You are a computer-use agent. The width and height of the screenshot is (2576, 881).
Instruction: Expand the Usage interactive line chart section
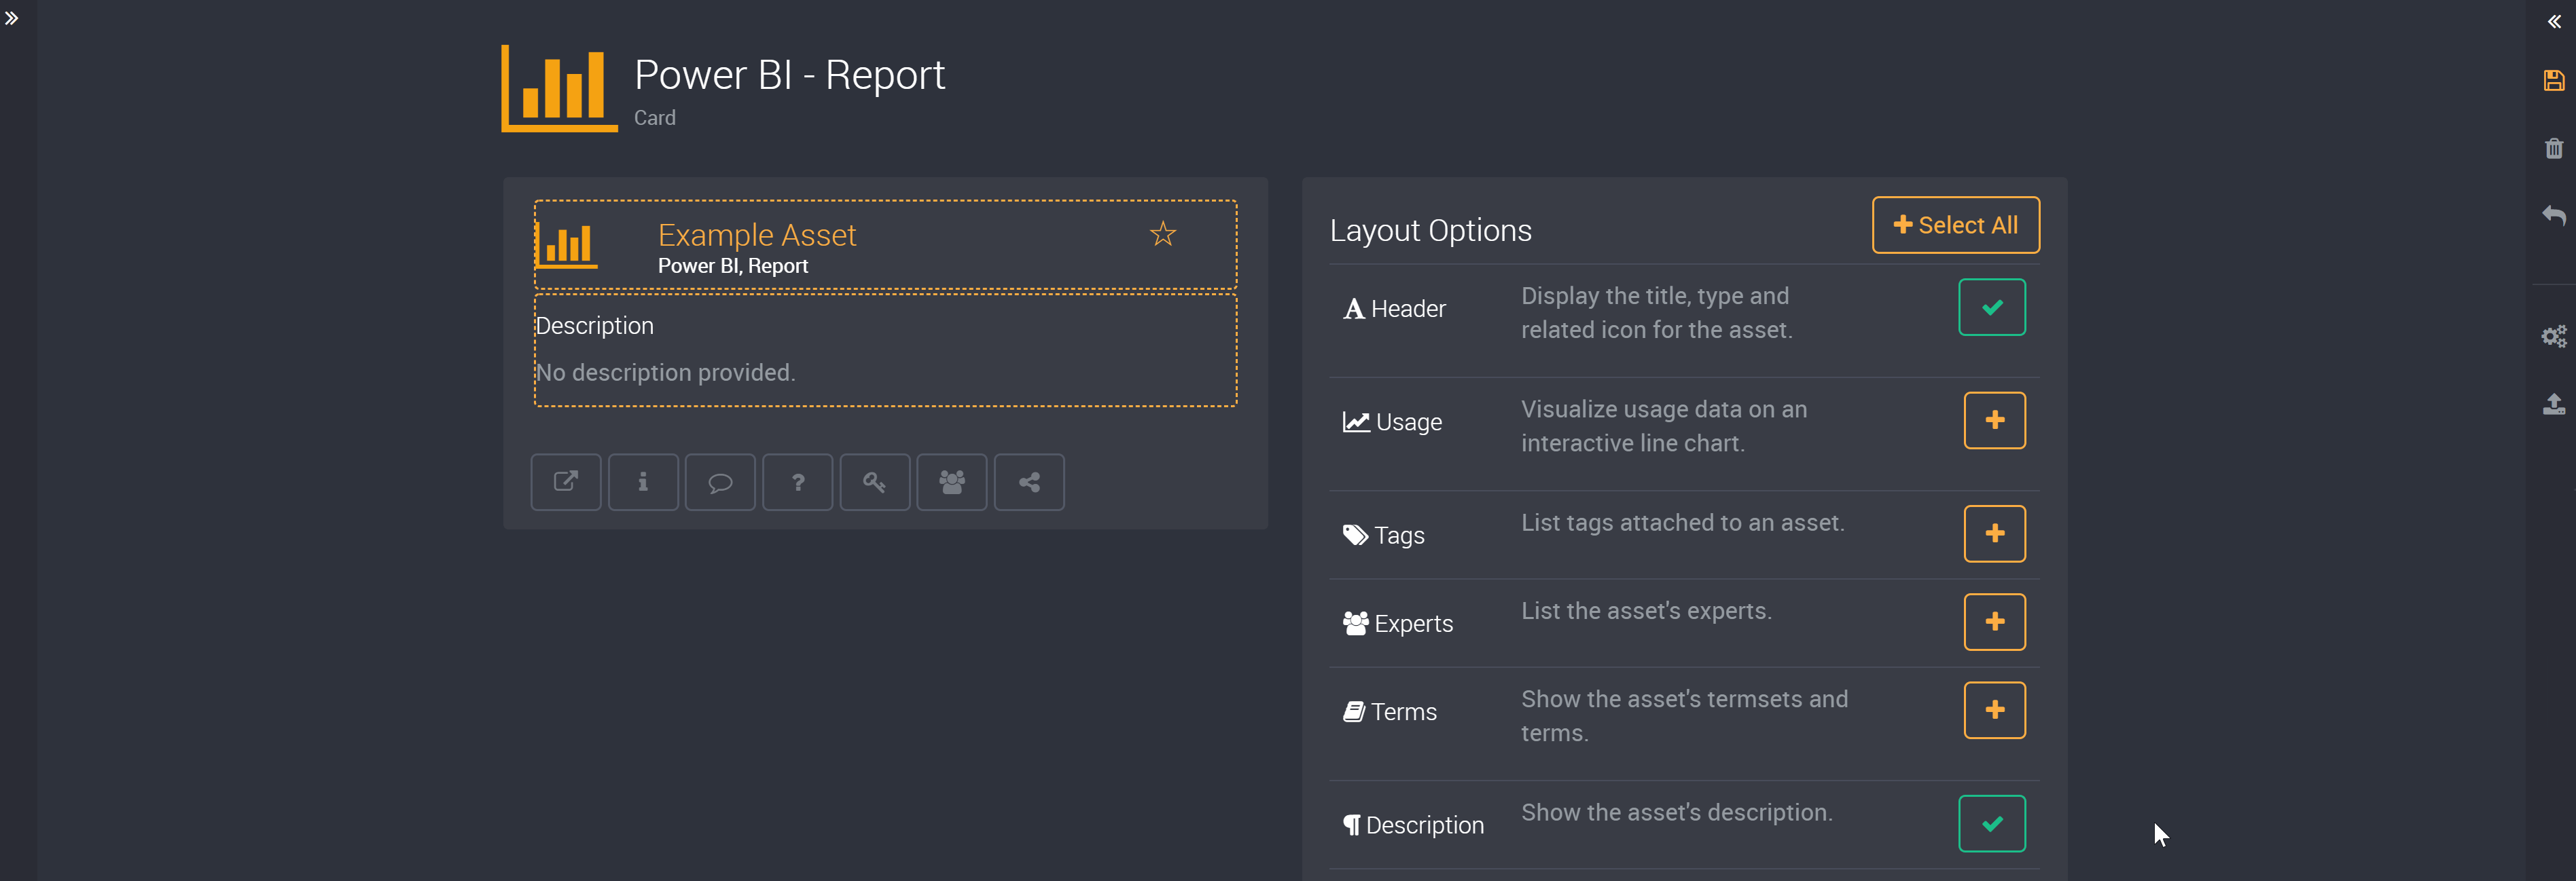click(1994, 420)
